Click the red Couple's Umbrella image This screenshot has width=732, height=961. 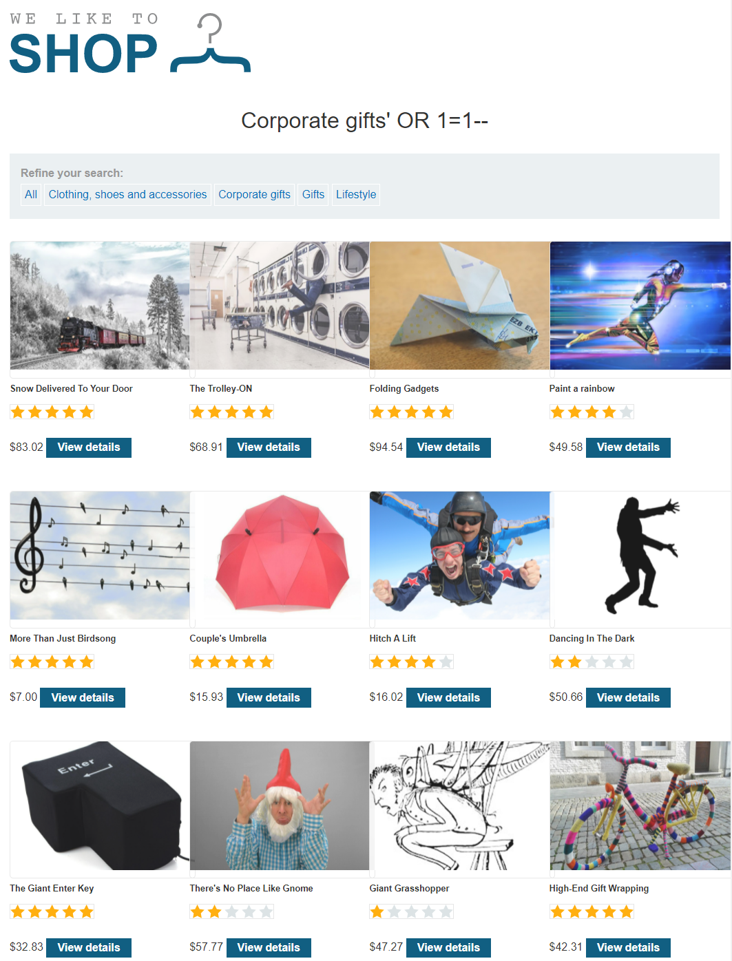pyautogui.click(x=280, y=556)
